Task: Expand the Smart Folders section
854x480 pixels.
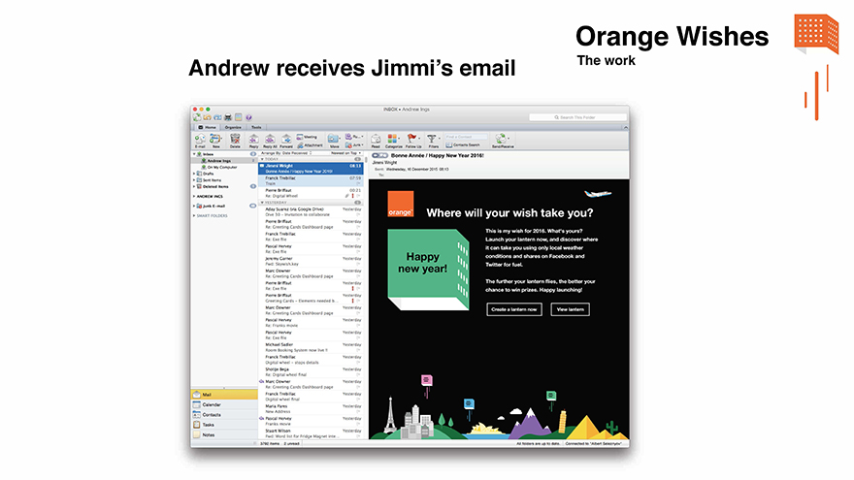Action: (x=194, y=216)
